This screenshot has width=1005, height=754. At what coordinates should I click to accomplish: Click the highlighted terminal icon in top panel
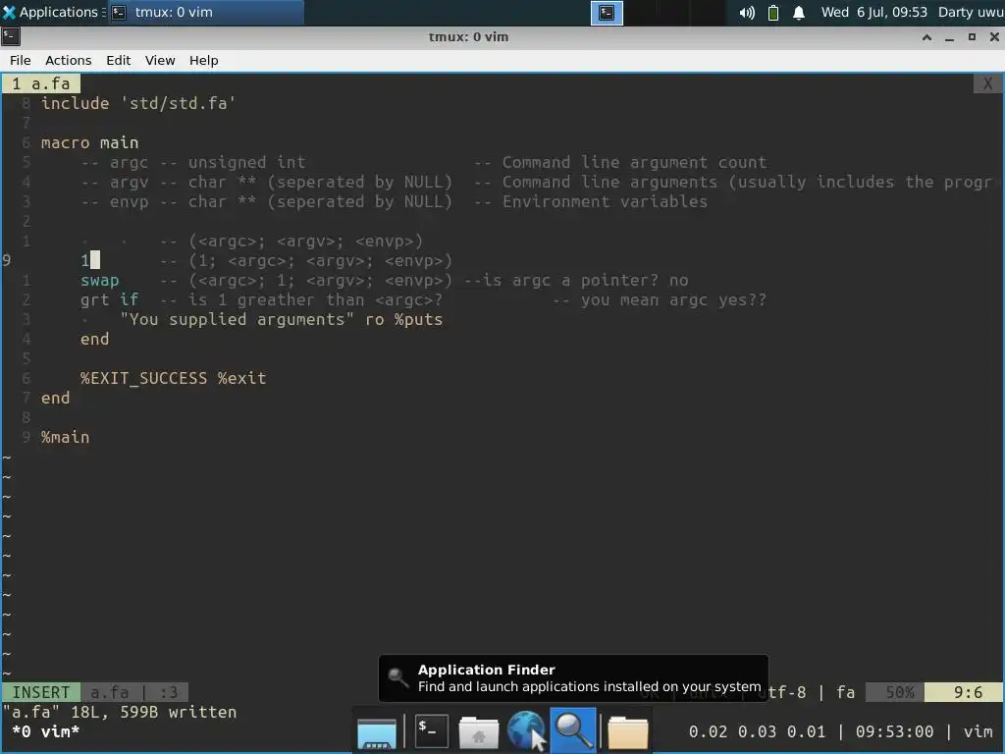[607, 13]
